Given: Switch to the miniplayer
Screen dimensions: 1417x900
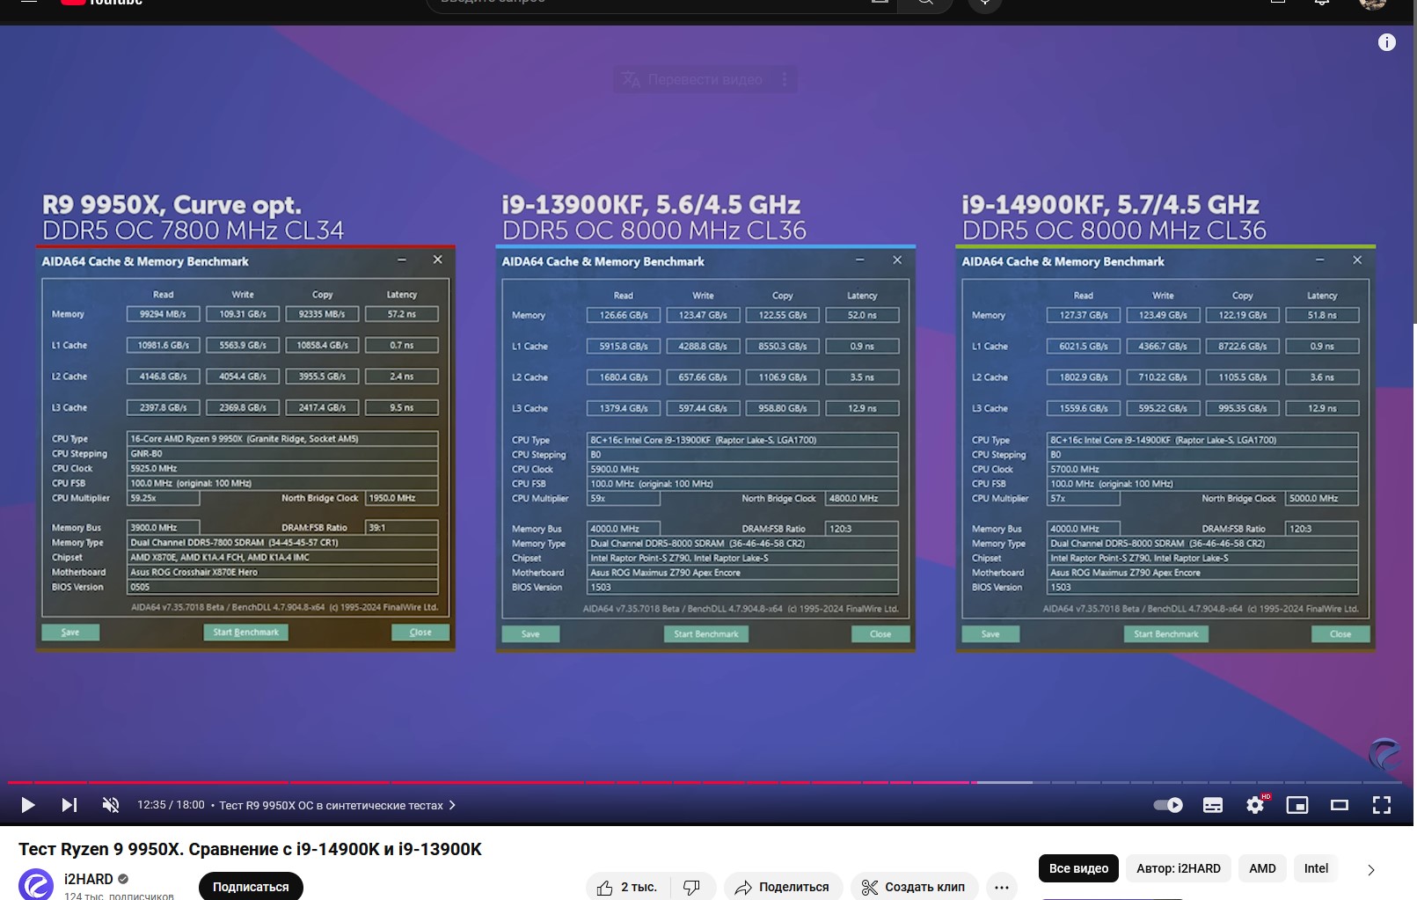Looking at the screenshot, I should (x=1297, y=805).
